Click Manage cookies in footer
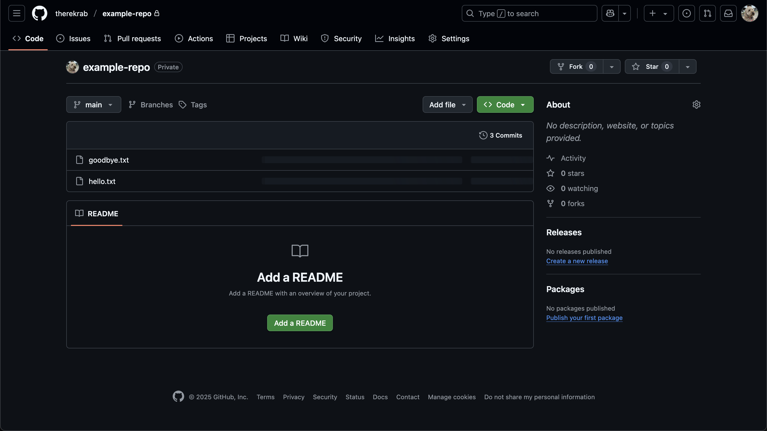 (x=452, y=397)
